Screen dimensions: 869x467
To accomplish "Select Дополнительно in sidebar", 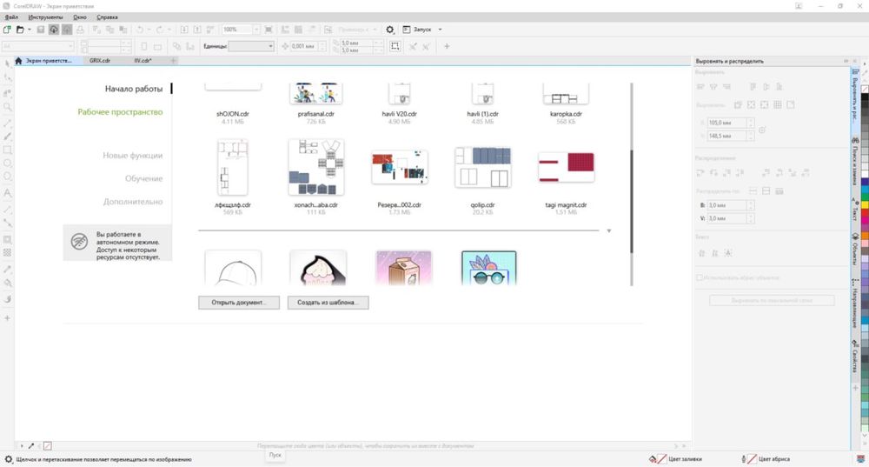I will coord(133,202).
